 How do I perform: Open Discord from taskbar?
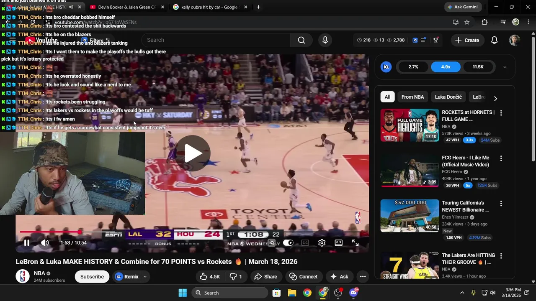tap(353, 293)
